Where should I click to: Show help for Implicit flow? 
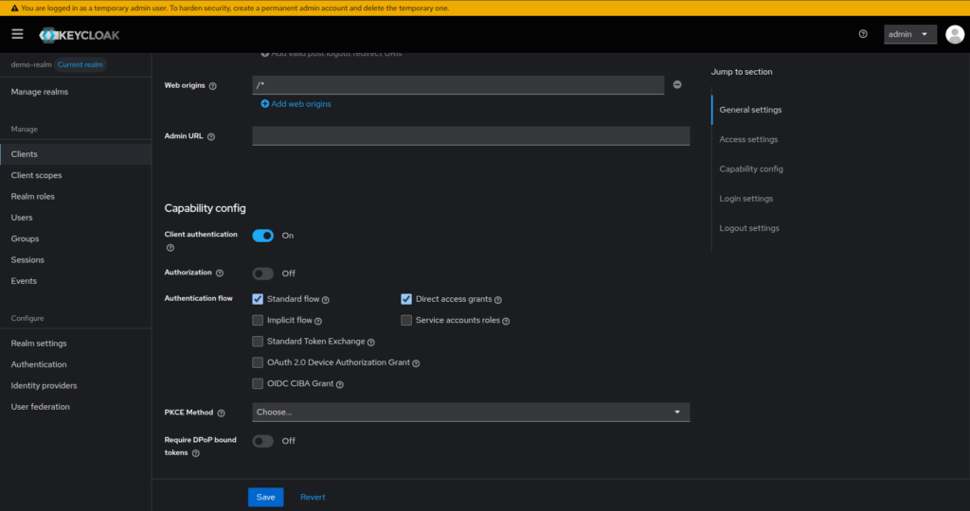coord(318,321)
